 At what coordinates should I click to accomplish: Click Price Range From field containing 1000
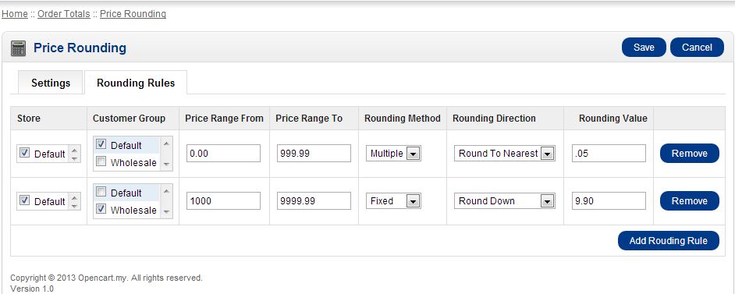[x=224, y=201]
